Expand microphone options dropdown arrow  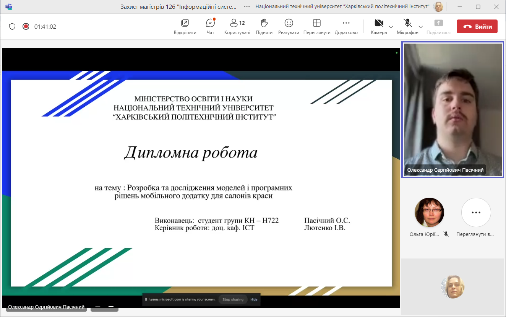pos(421,27)
